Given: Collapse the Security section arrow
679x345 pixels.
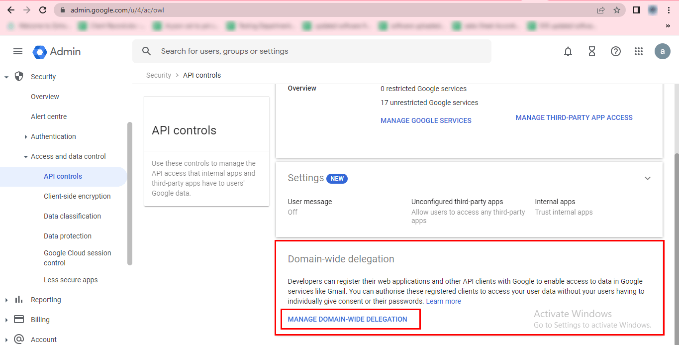Looking at the screenshot, I should click(x=6, y=77).
